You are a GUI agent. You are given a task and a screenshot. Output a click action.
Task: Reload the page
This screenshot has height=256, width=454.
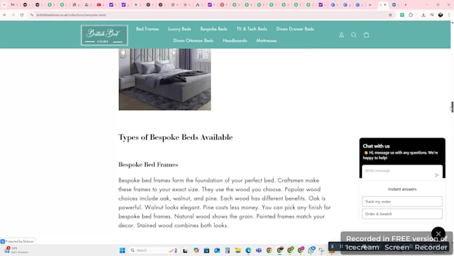pos(22,15)
